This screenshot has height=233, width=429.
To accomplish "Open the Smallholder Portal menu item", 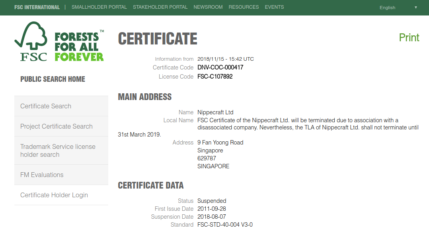I will pyautogui.click(x=99, y=7).
